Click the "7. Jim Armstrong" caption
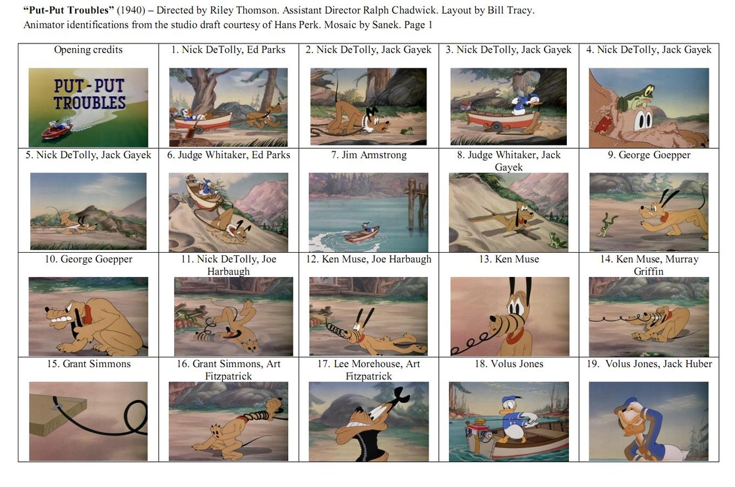This screenshot has height=487, width=735. pyautogui.click(x=369, y=155)
